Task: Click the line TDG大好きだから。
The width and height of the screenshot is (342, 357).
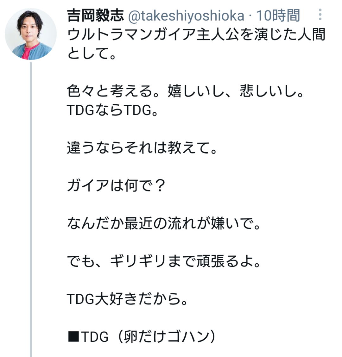Action: click(x=128, y=300)
